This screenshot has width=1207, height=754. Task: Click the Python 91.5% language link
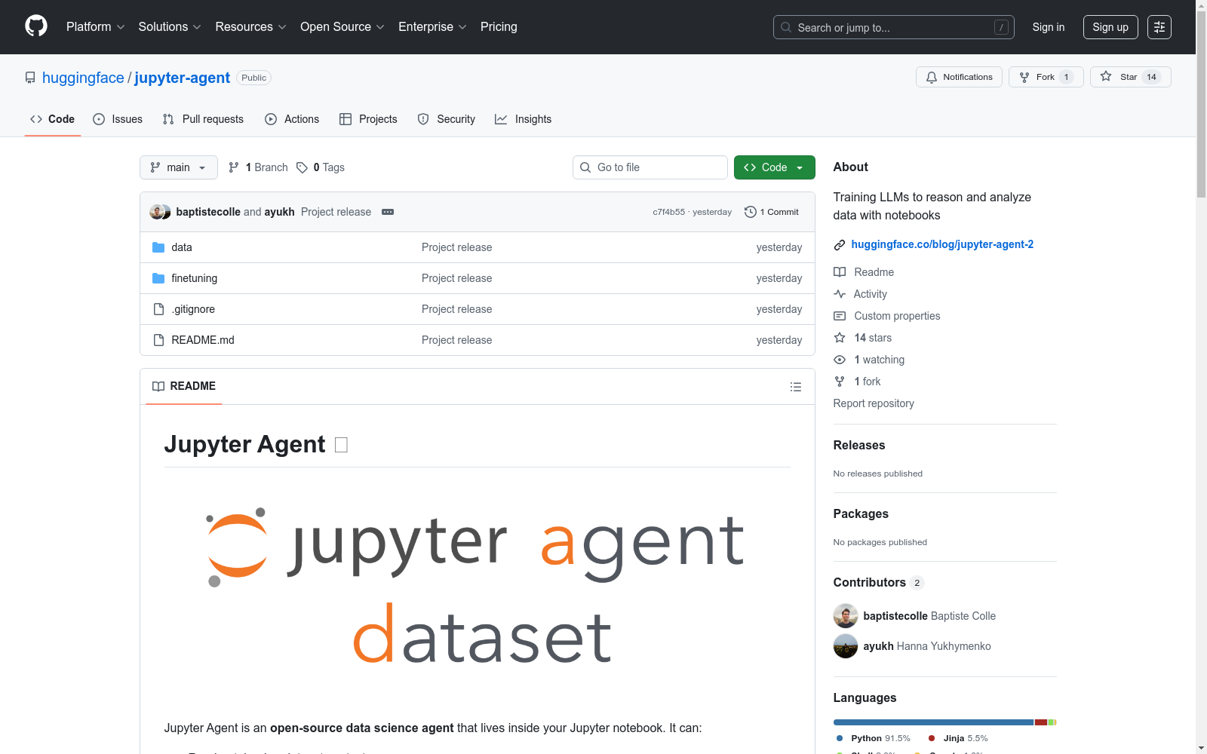(874, 738)
